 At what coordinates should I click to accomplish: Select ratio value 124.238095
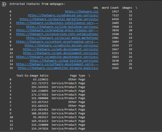[40, 91]
